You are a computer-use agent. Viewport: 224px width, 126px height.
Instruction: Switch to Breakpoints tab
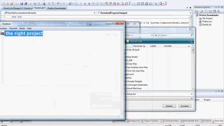133,121
